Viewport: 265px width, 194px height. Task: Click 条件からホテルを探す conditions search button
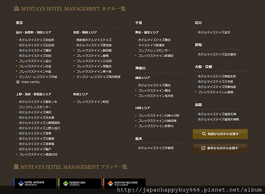click(x=220, y=148)
